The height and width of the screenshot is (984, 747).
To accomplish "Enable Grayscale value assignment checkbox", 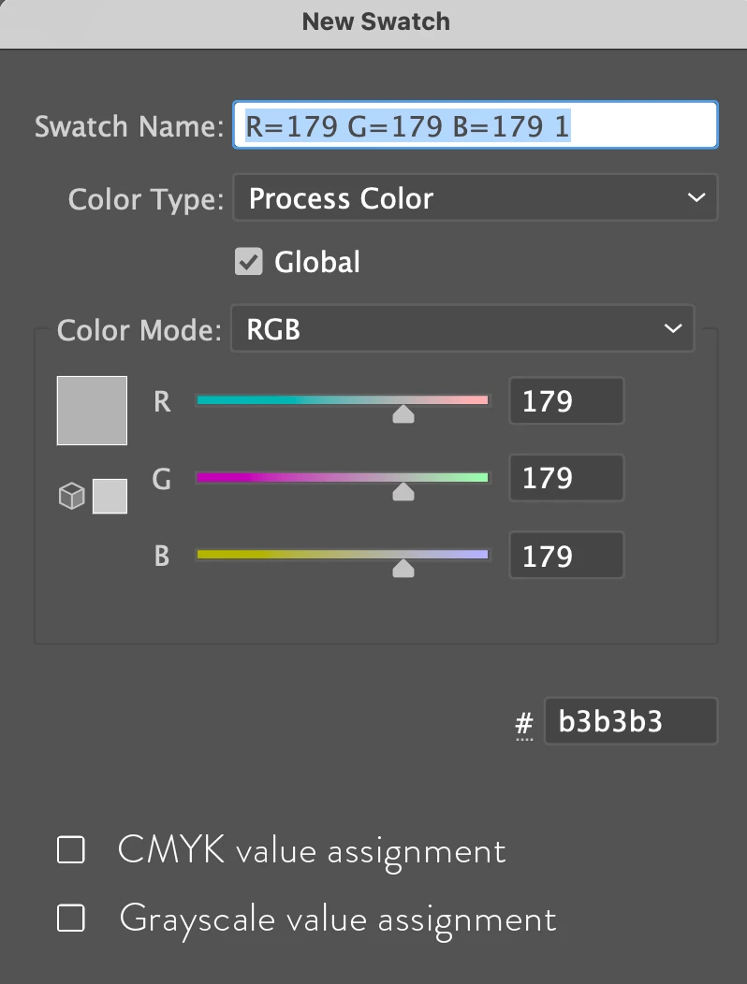I will 71,919.
